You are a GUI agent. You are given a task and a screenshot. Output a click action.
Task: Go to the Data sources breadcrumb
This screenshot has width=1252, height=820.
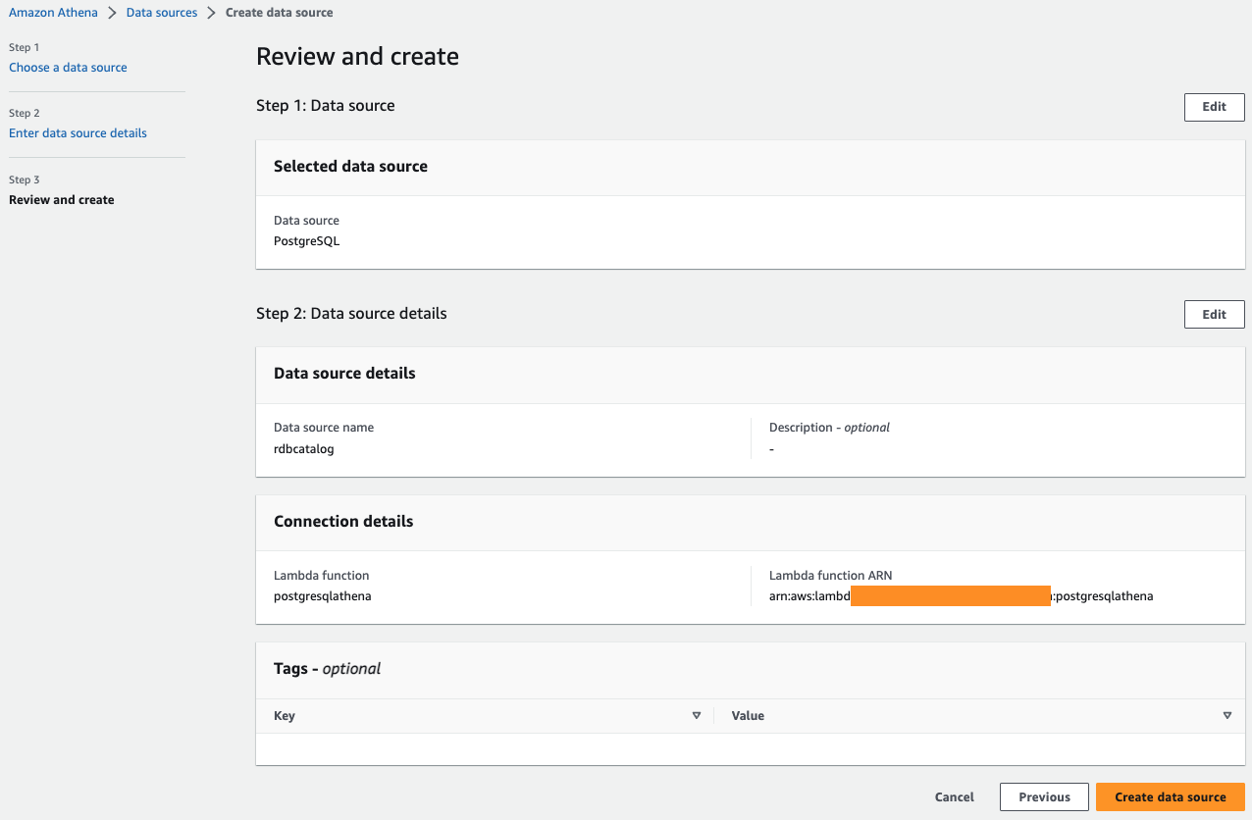click(x=162, y=13)
